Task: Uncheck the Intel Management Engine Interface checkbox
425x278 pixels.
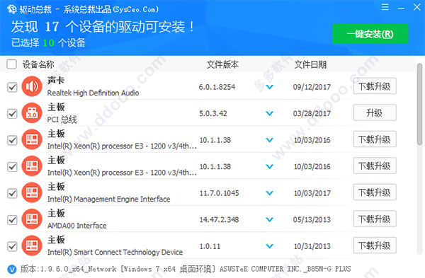Action: (12, 193)
